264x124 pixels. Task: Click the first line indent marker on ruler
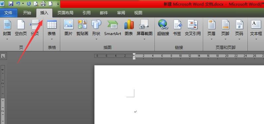[134, 55]
